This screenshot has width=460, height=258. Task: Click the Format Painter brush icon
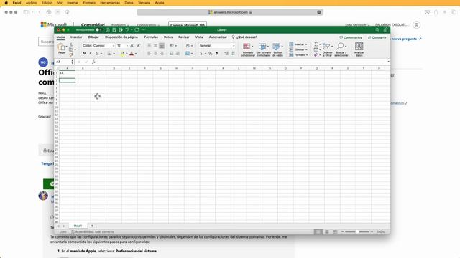click(71, 54)
